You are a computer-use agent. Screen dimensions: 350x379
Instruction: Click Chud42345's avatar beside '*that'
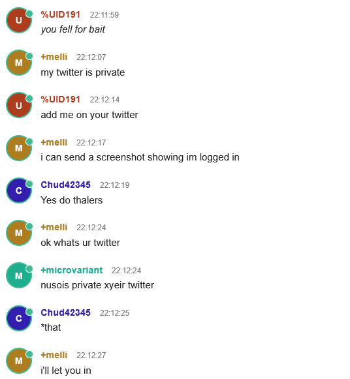pyautogui.click(x=19, y=318)
